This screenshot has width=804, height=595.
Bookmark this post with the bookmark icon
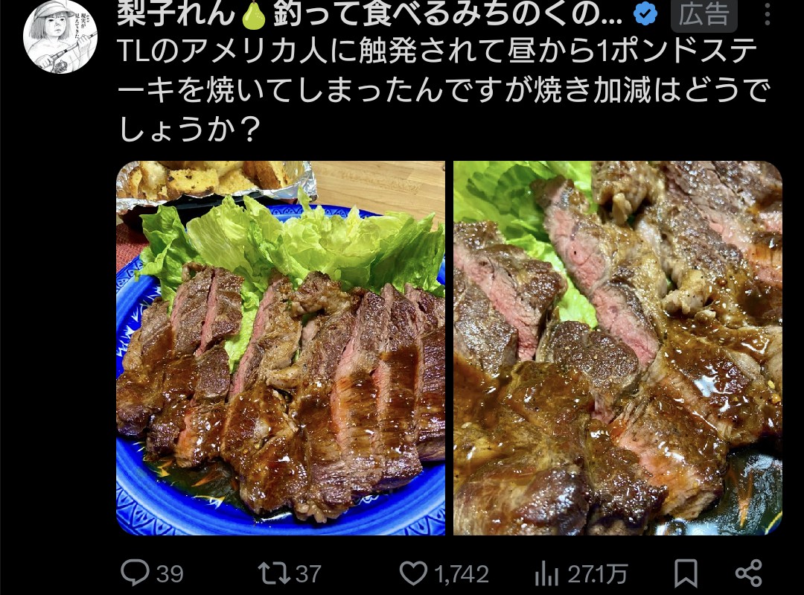[686, 573]
